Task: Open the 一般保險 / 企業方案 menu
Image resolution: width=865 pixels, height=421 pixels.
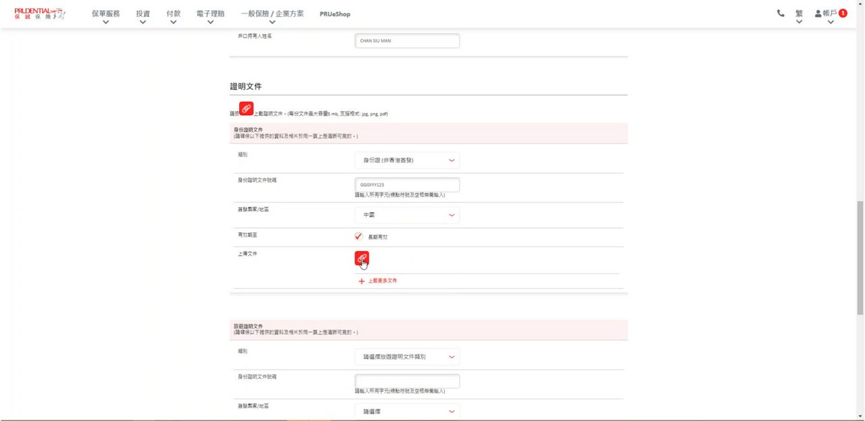Action: click(x=272, y=14)
